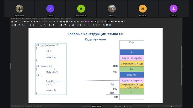The image size is (193, 108).
Task: Click the Rotate object icon
Action: 78,25
